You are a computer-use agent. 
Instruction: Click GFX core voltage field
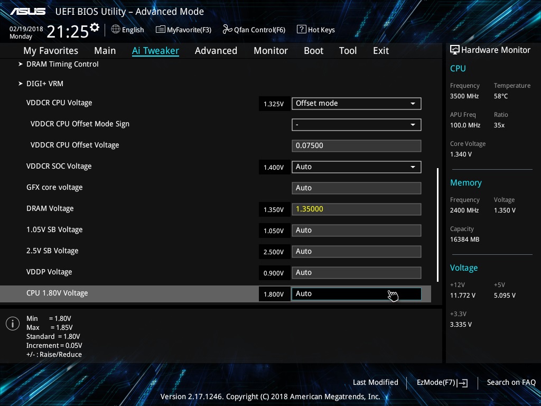coord(357,188)
